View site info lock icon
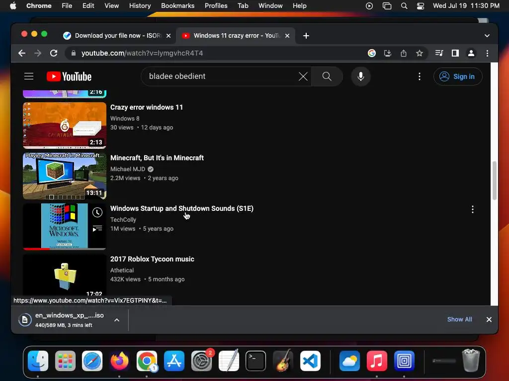This screenshot has width=509, height=381. click(x=74, y=53)
